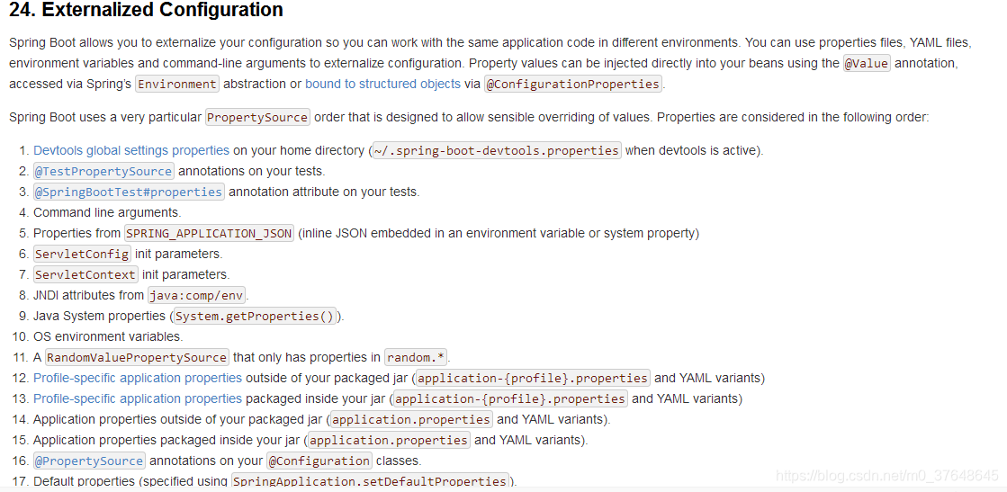Click the SpringApplication.setDefaultProperties code label
The image size is (1007, 492).
370,481
